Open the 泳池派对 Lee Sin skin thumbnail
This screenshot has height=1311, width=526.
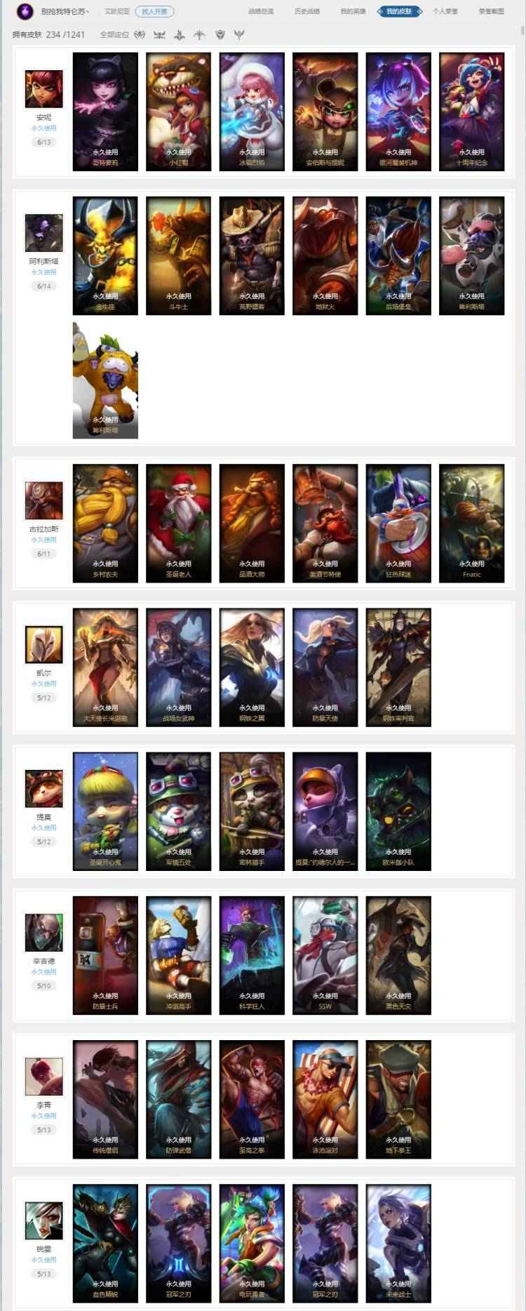(x=325, y=1099)
